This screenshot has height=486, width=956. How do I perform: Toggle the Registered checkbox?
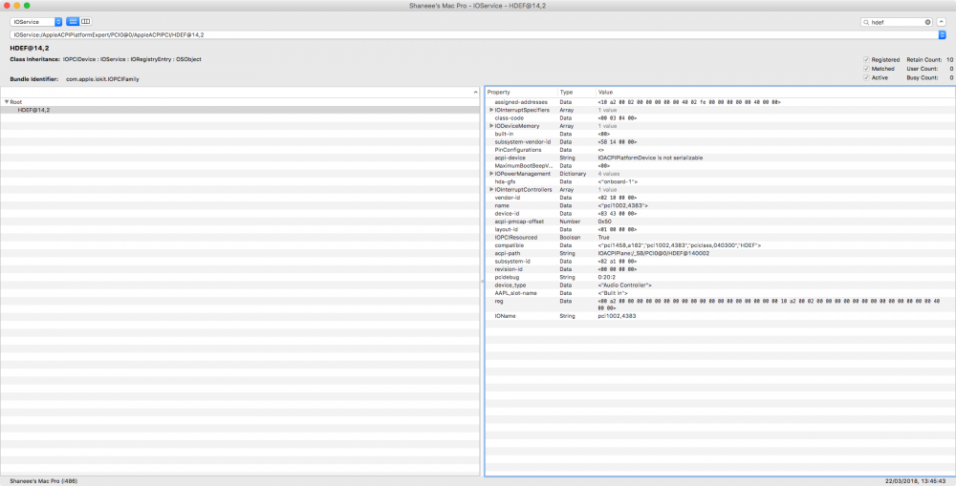coord(866,60)
